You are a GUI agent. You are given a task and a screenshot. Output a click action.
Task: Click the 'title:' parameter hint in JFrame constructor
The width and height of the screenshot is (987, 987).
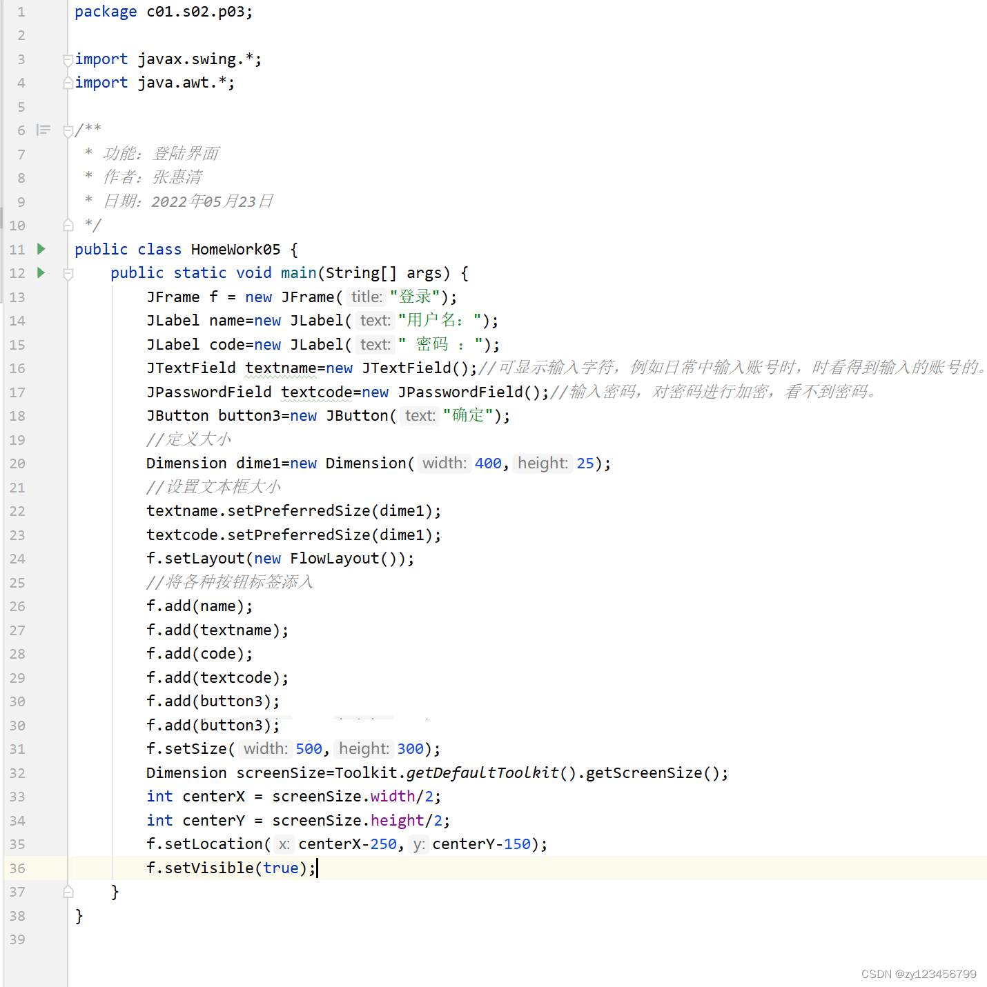pyautogui.click(x=367, y=297)
